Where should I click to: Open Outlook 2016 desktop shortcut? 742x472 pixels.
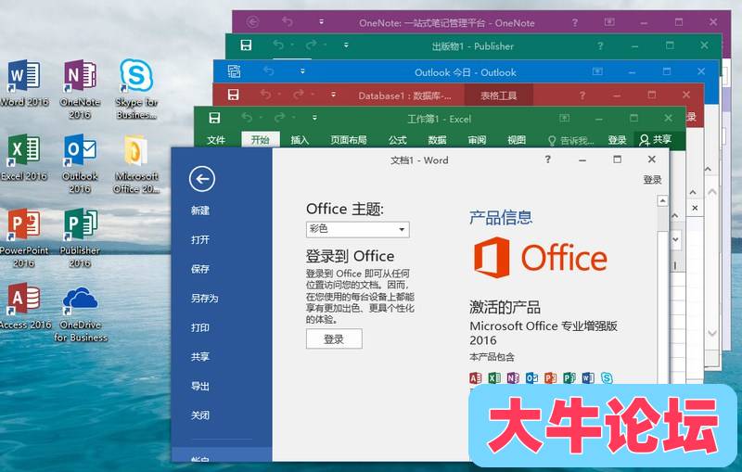(80, 163)
